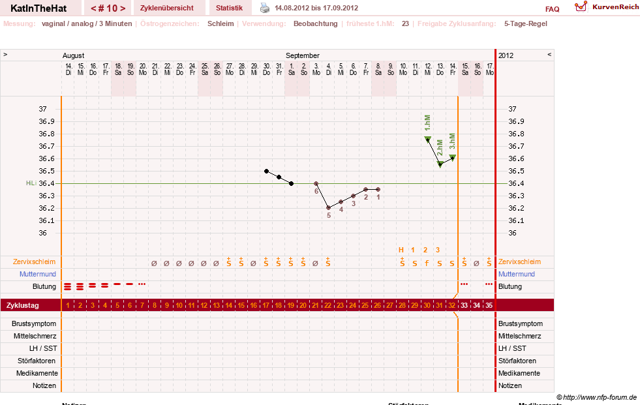Click the Zervixschleim row label on left
This screenshot has width=640, height=405.
35,262
